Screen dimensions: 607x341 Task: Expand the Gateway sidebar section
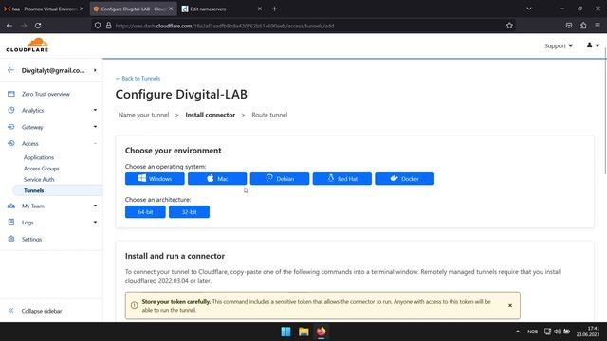[52, 127]
